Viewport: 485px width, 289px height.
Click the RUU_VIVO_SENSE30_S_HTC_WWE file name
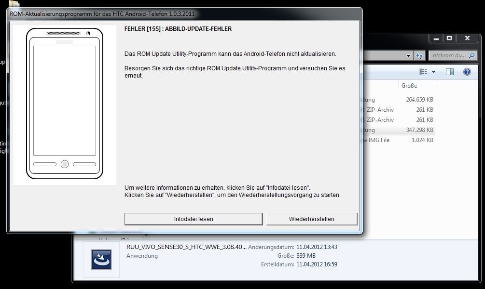[186, 247]
